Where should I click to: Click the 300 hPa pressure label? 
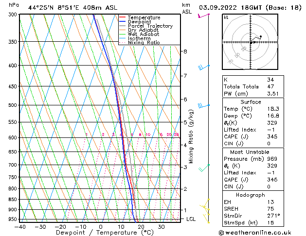pos(14,15)
